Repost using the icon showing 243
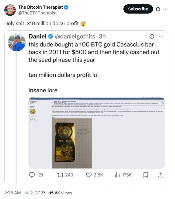The width and height of the screenshot is (175, 199). pos(65,175)
